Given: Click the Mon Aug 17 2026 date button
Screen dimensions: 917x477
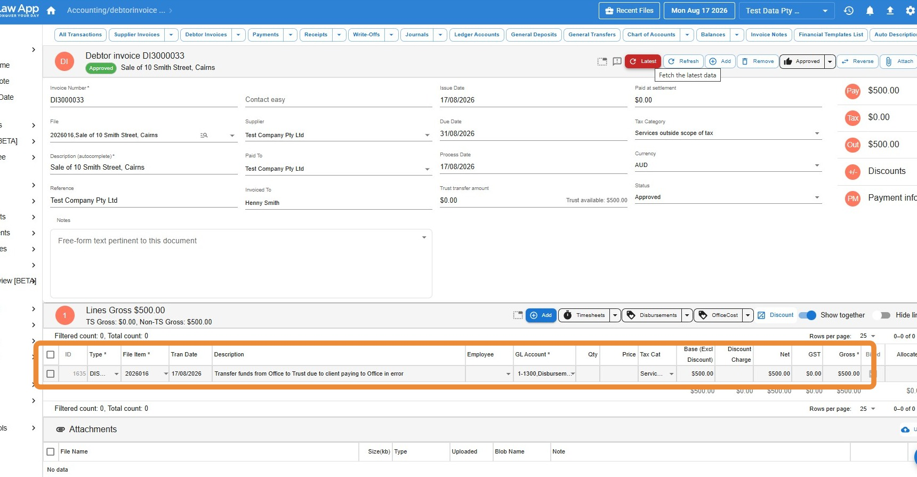Looking at the screenshot, I should tap(699, 11).
